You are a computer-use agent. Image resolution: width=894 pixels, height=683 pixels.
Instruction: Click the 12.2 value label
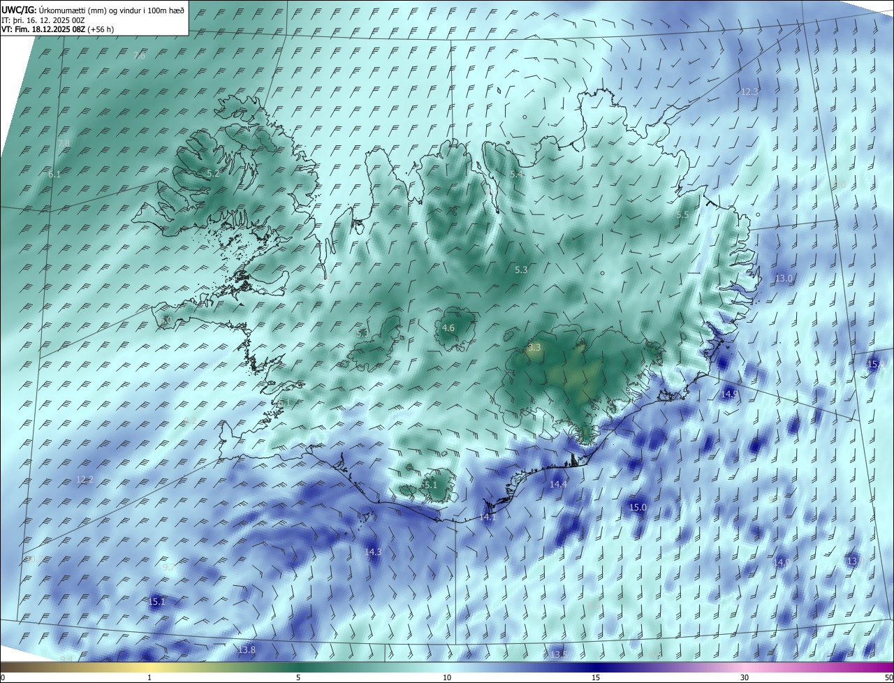(x=85, y=480)
